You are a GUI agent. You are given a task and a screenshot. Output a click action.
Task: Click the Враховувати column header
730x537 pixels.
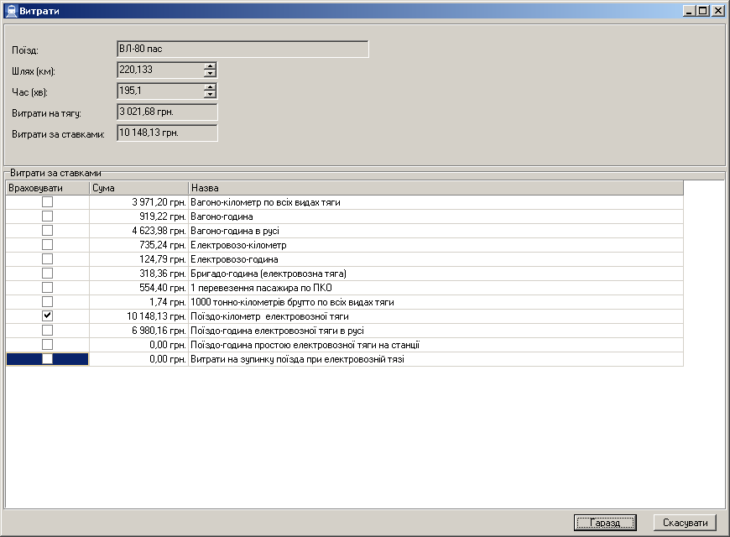(x=47, y=188)
